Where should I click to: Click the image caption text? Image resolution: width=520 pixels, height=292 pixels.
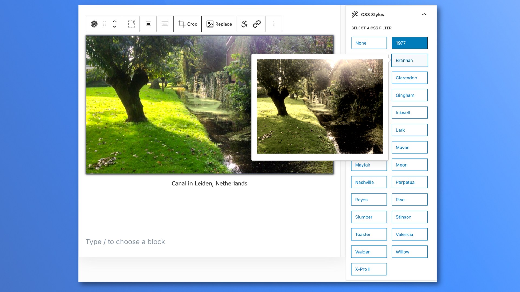pos(209,184)
